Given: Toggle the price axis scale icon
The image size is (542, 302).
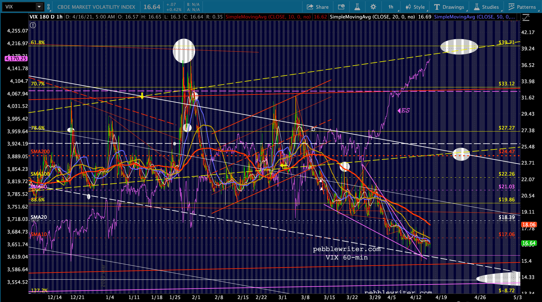Looking at the screenshot, I should [x=525, y=18].
